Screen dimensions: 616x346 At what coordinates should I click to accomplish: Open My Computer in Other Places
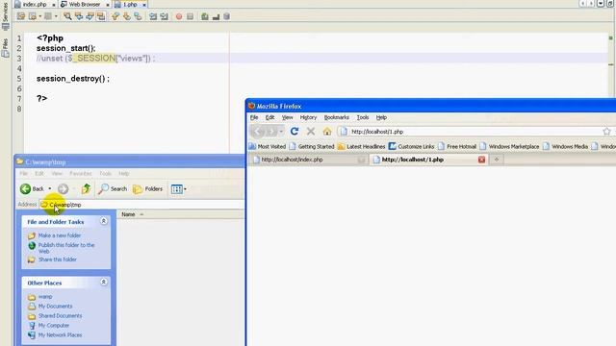pyautogui.click(x=54, y=326)
